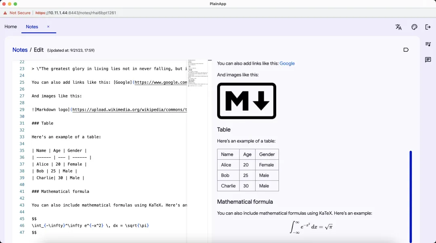The image size is (436, 243).
Task: Go to Notes via breadcrumb link
Action: [20, 50]
